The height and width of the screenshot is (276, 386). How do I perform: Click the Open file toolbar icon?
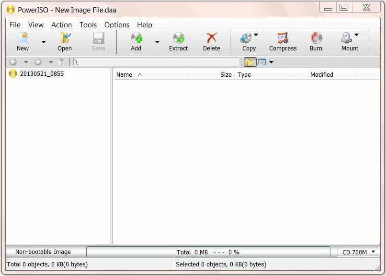coord(65,38)
